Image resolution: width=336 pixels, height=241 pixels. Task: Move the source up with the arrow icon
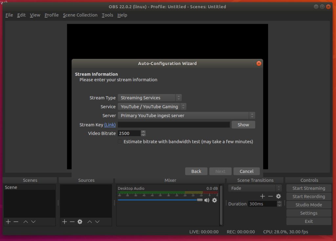[x=90, y=222]
